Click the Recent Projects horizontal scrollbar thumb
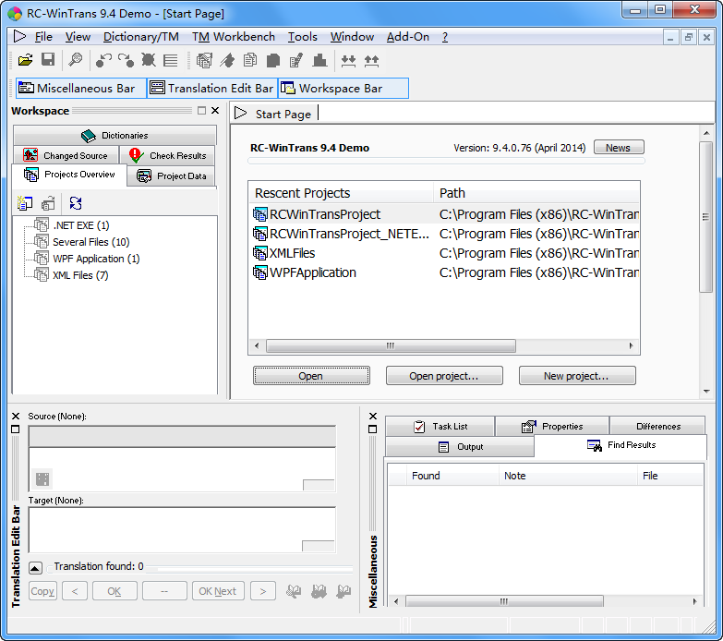 click(391, 345)
